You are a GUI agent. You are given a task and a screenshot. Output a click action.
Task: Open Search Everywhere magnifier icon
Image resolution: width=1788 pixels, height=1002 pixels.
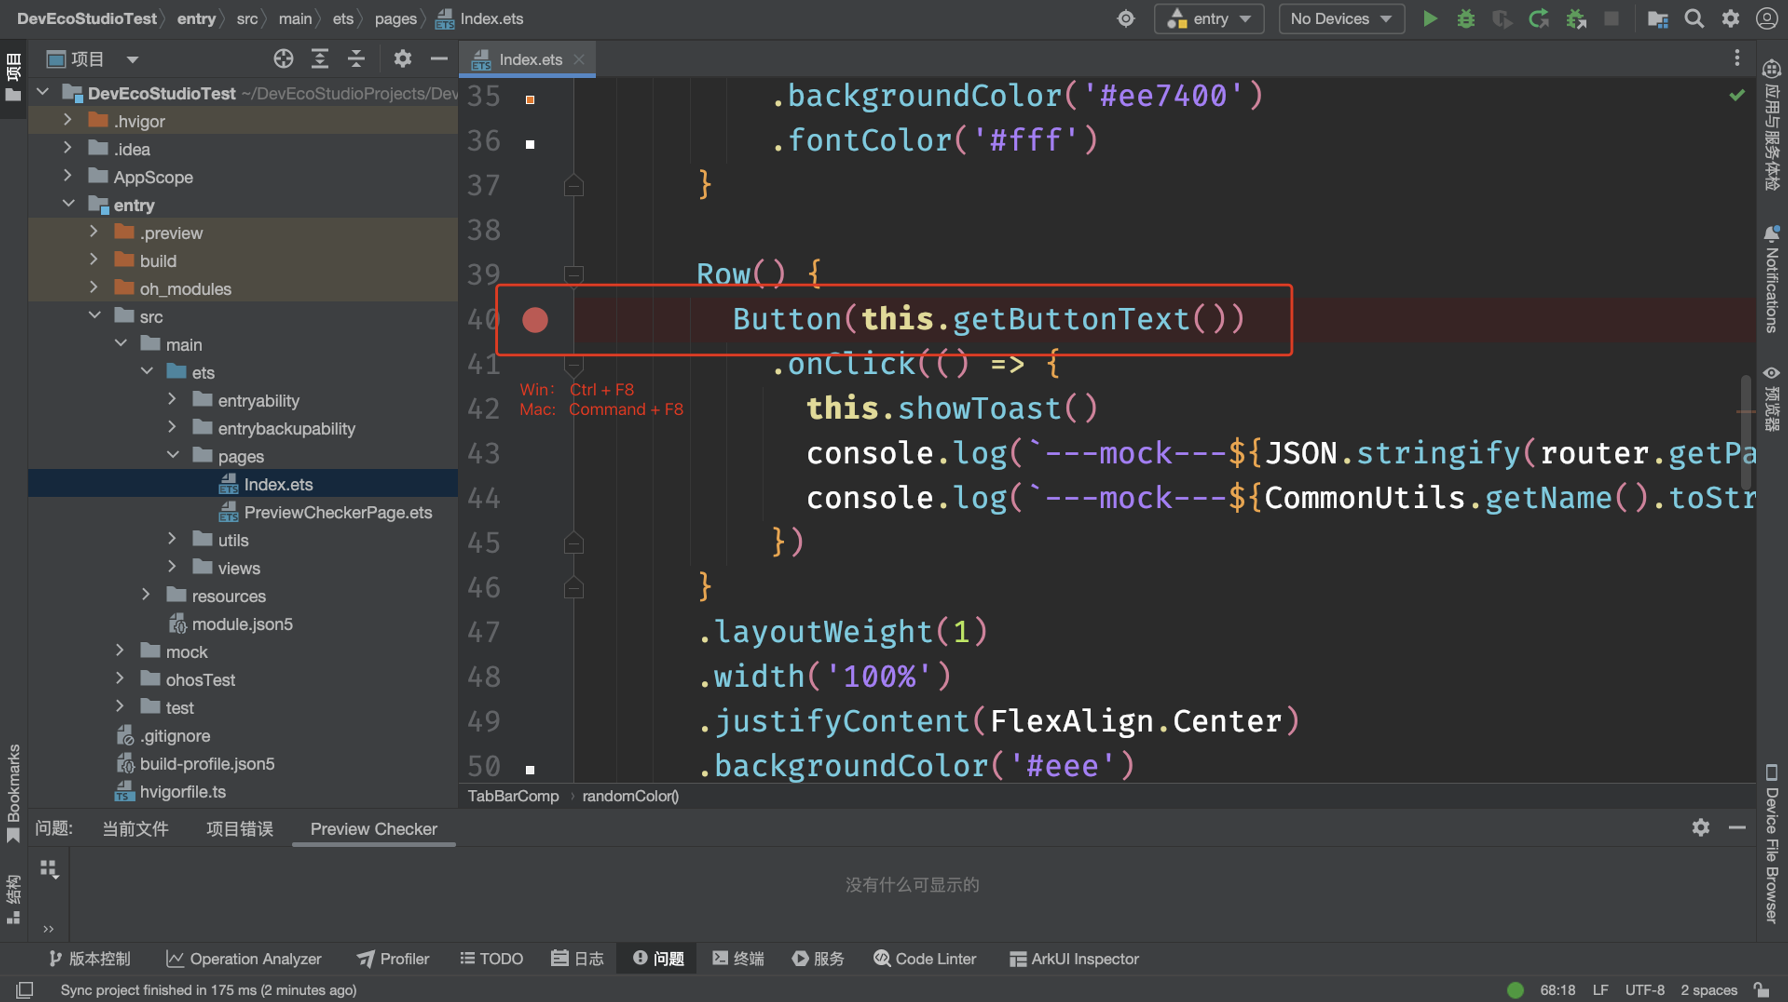click(x=1694, y=19)
